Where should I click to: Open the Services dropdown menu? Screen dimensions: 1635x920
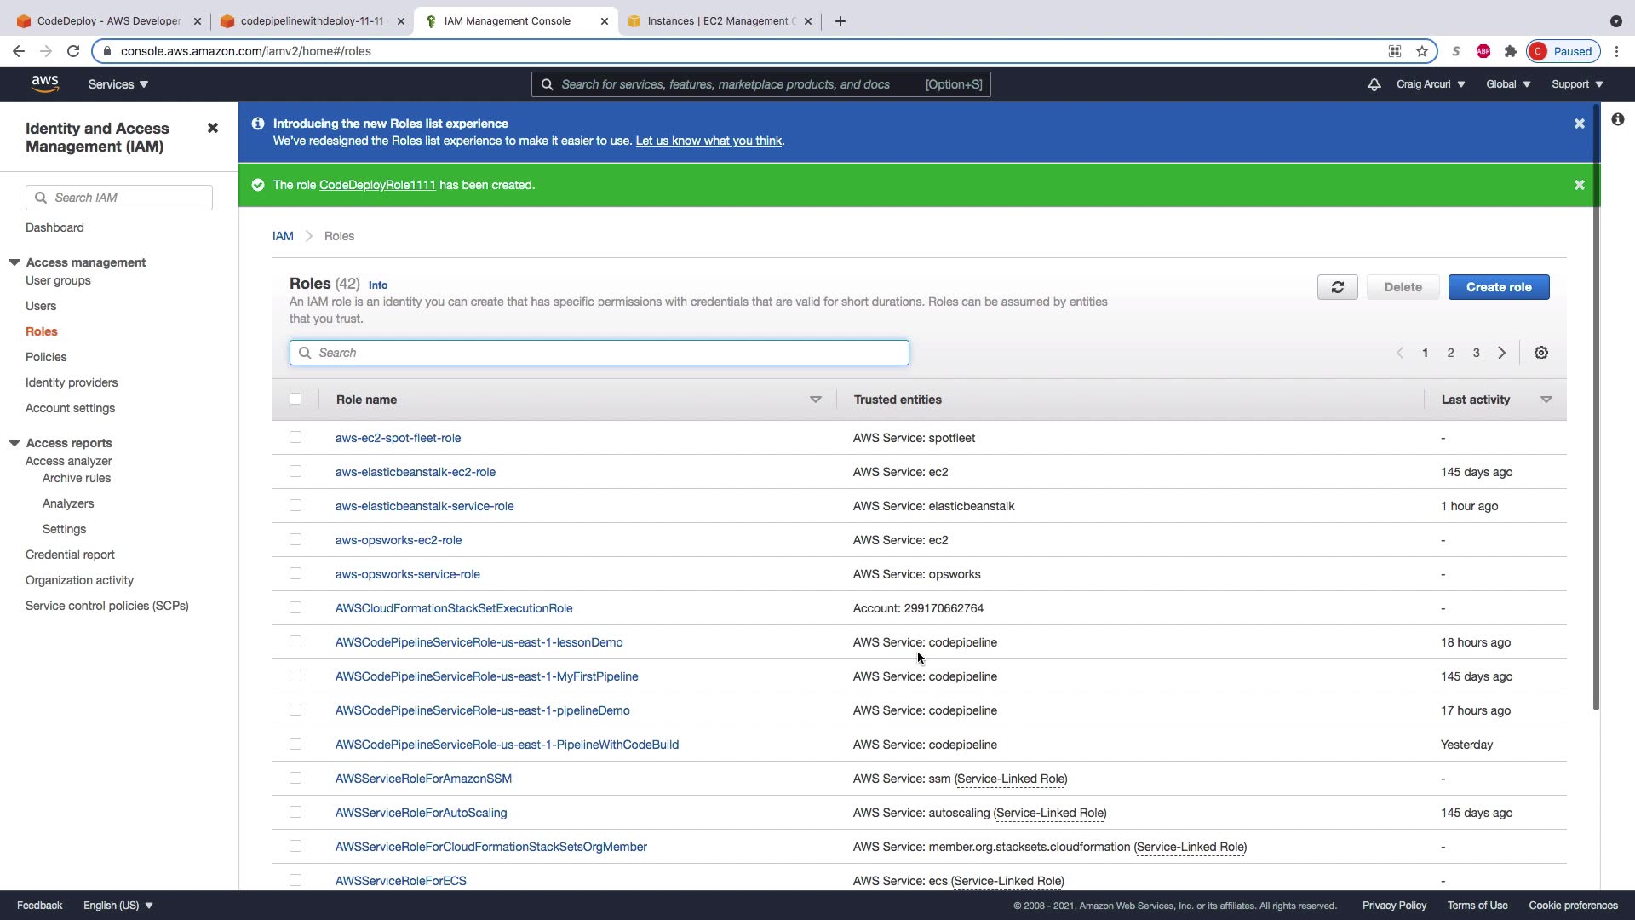(x=118, y=84)
